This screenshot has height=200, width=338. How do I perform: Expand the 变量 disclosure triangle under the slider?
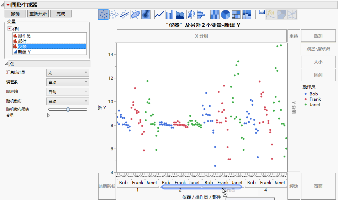(x=48, y=115)
